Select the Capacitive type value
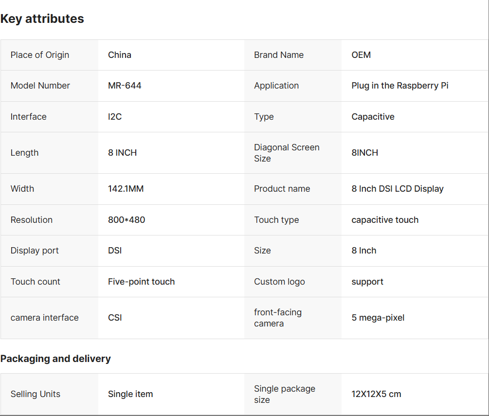 [373, 117]
